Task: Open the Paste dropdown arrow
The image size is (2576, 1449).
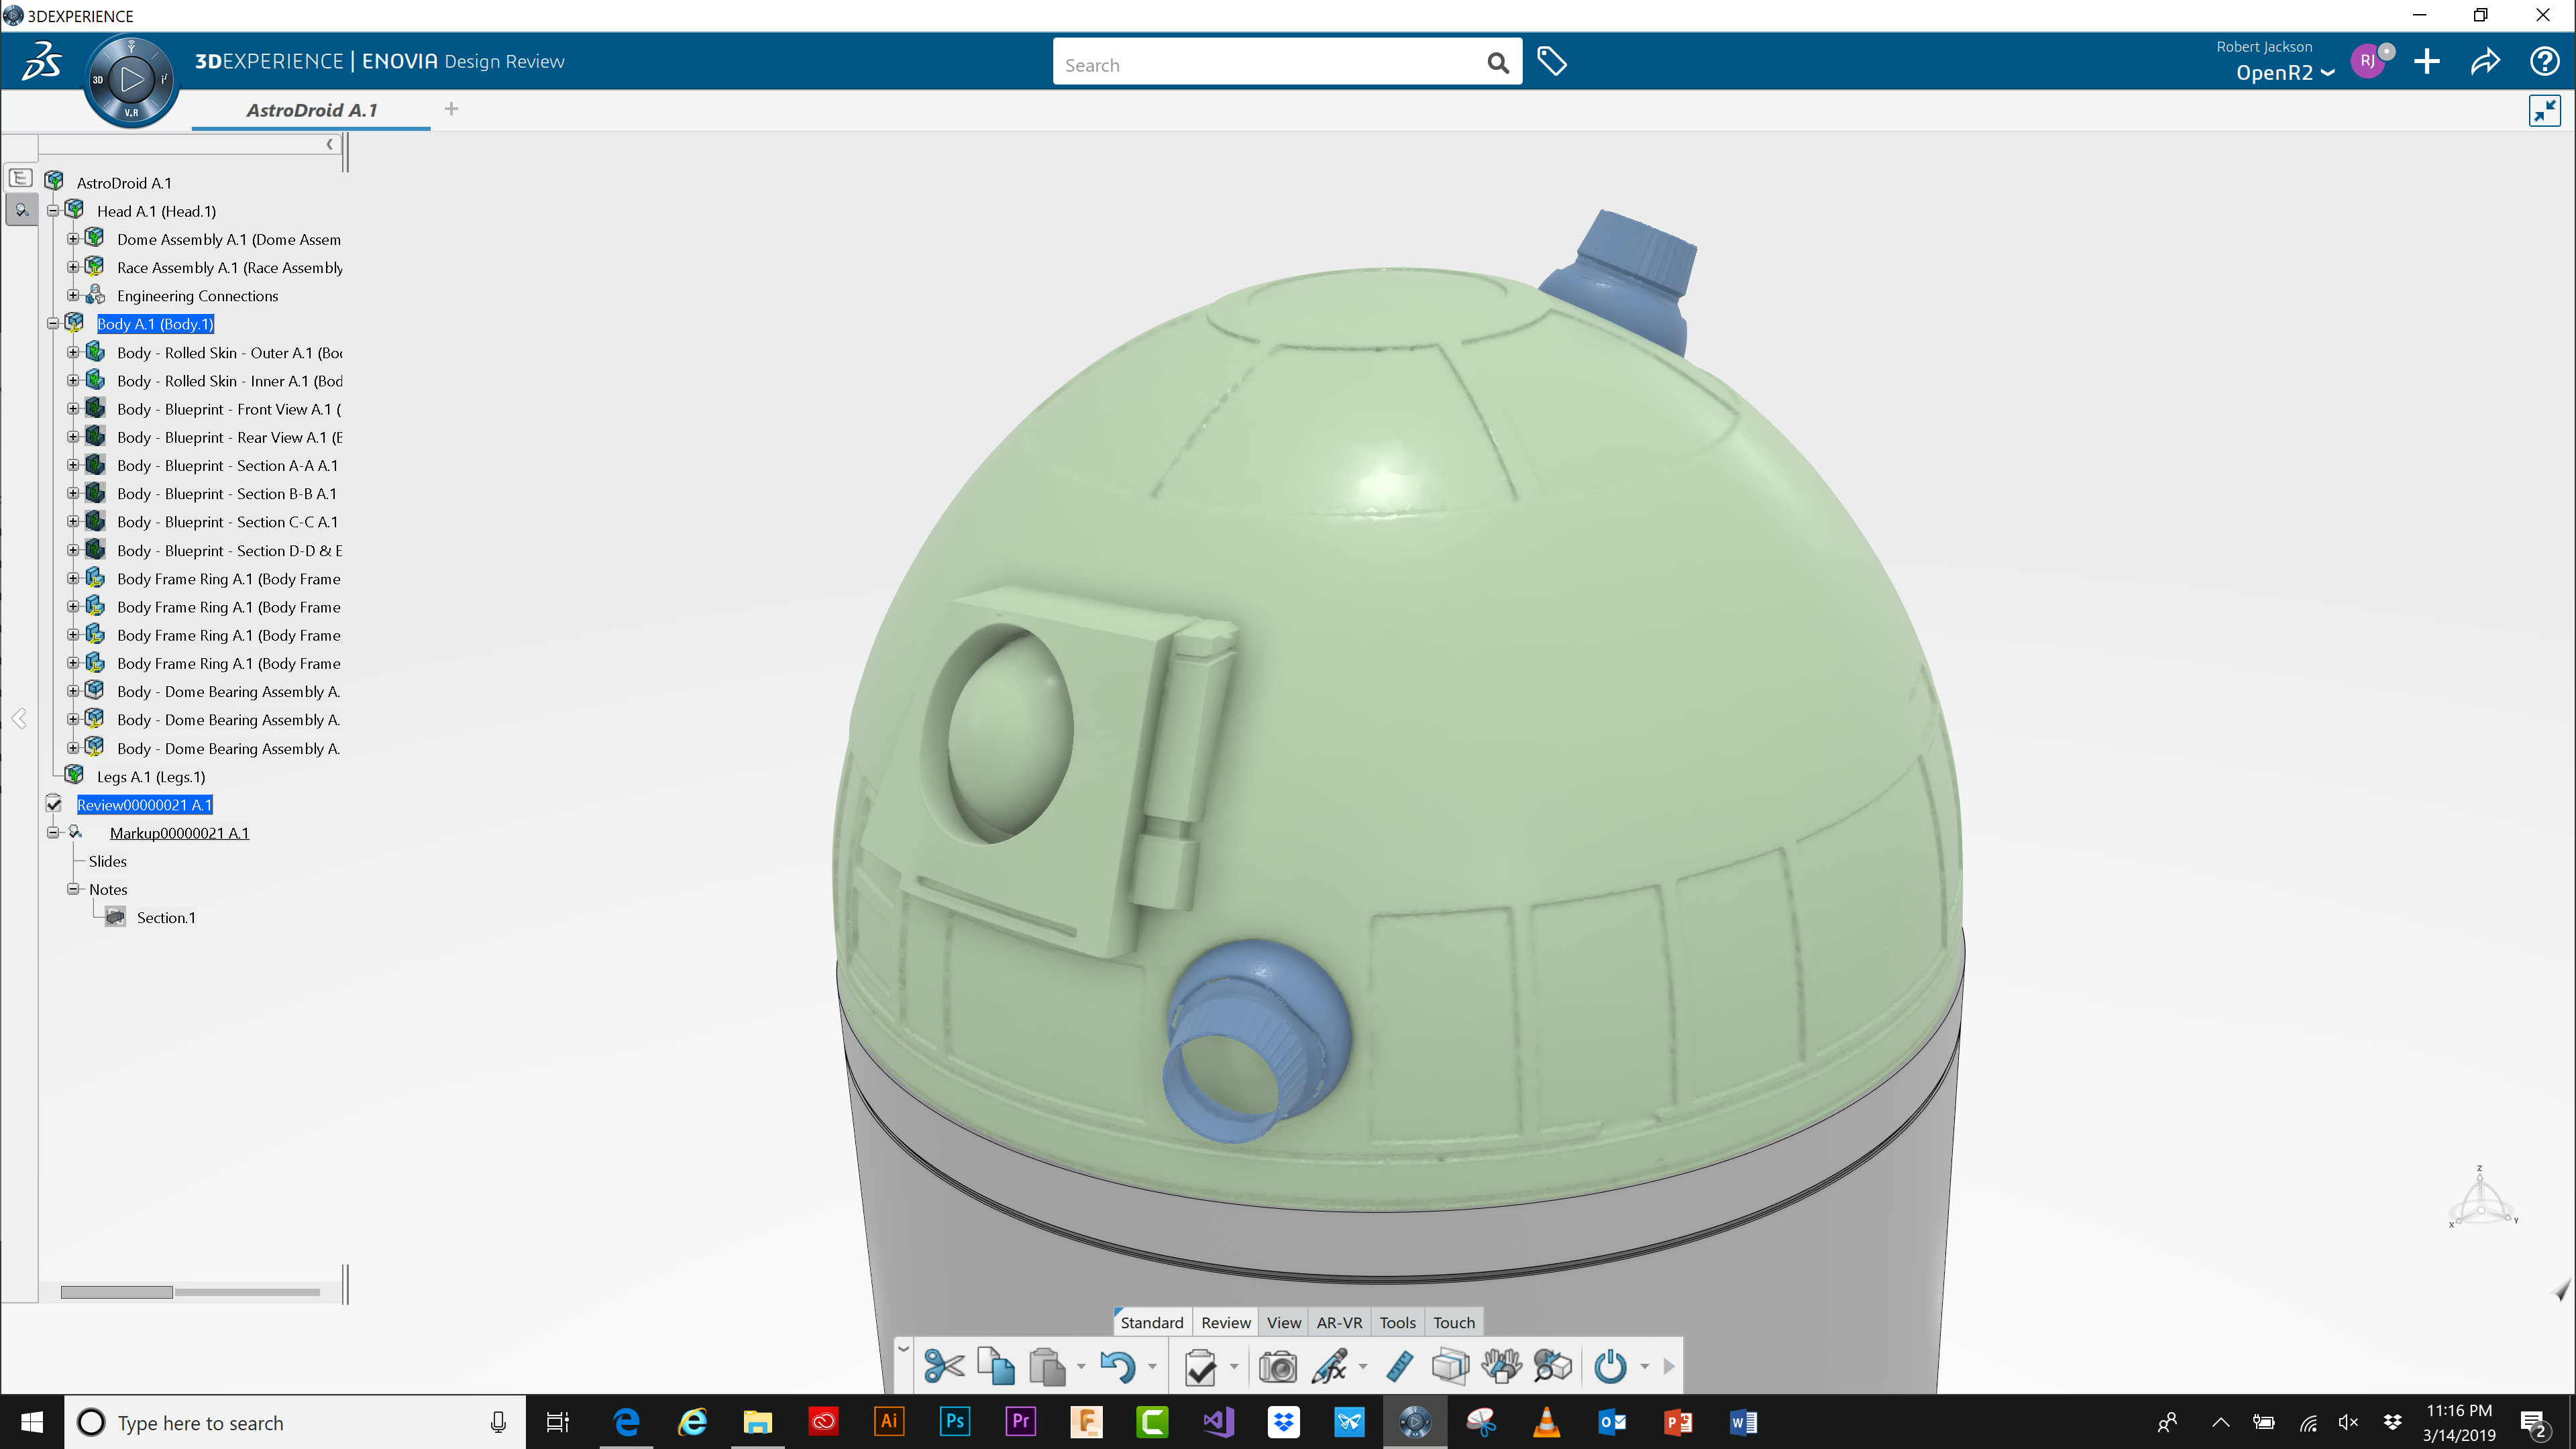Action: (1080, 1367)
